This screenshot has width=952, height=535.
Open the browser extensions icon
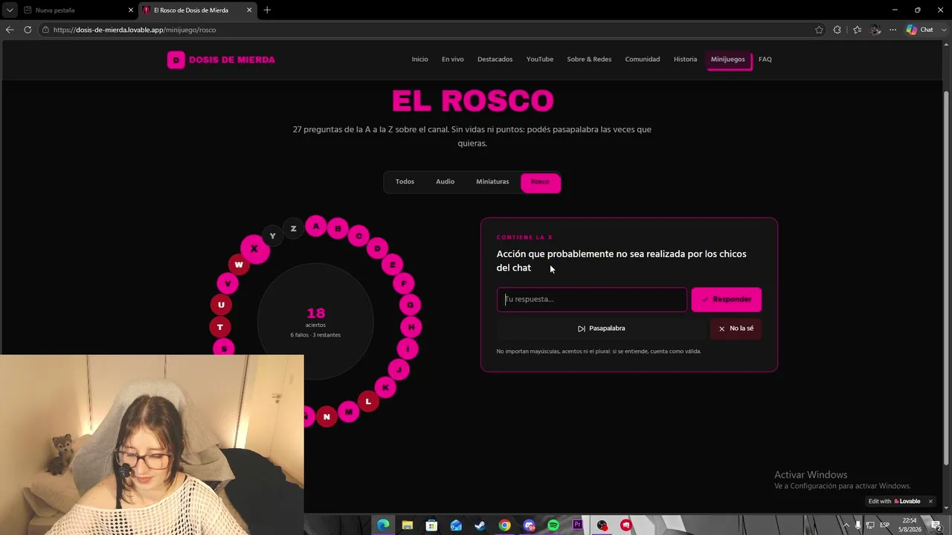[837, 30]
